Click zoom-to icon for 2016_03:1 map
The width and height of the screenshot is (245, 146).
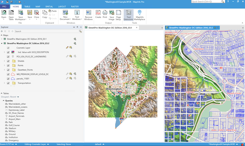pos(75,39)
